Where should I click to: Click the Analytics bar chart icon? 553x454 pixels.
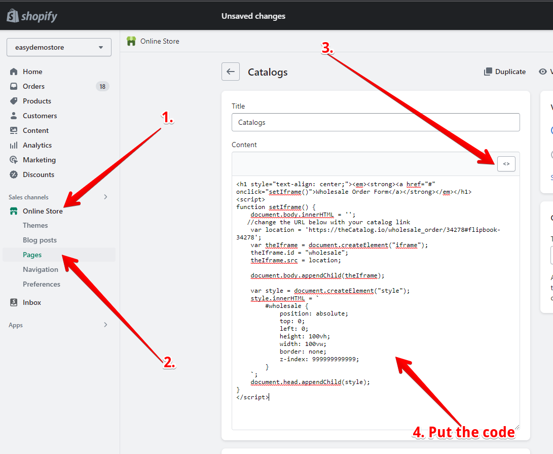tap(14, 145)
